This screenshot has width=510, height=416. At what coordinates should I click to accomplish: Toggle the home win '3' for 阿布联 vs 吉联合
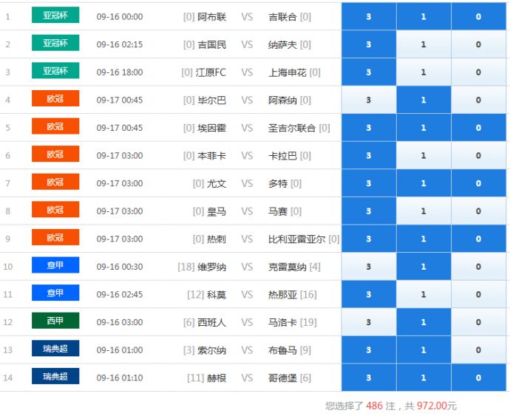369,16
